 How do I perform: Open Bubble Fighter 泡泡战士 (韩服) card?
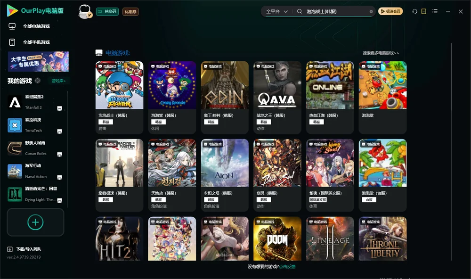click(119, 98)
